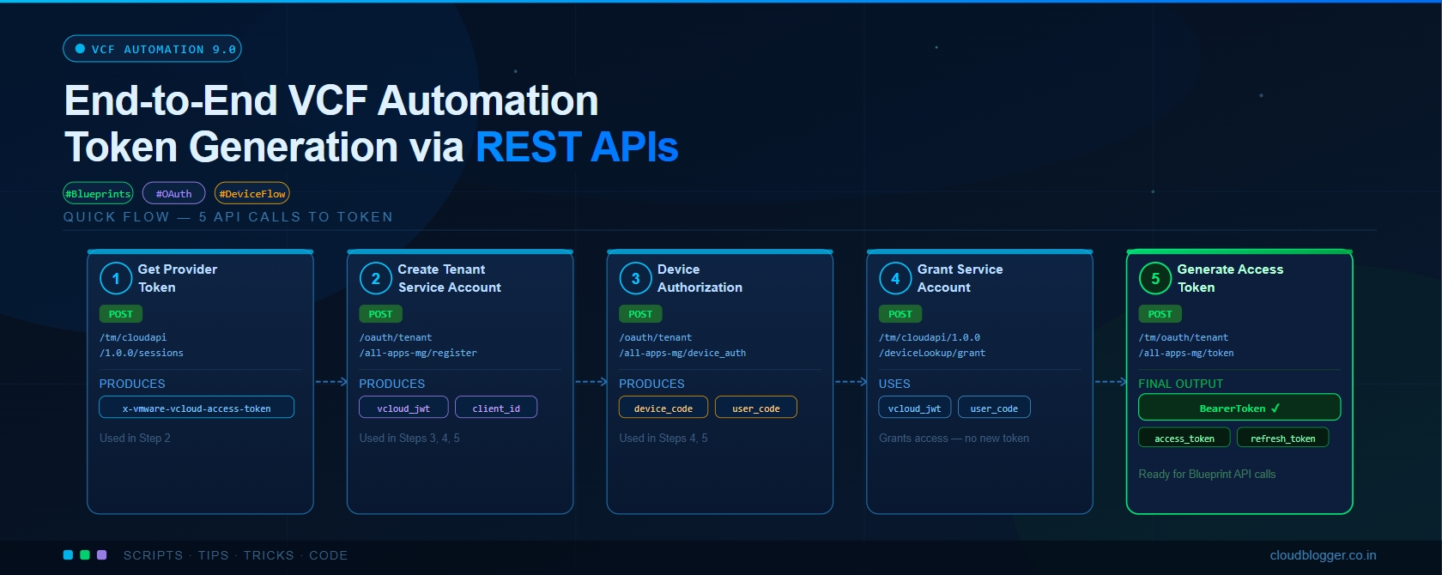Click "Grants access — no new token" note

[x=954, y=438]
